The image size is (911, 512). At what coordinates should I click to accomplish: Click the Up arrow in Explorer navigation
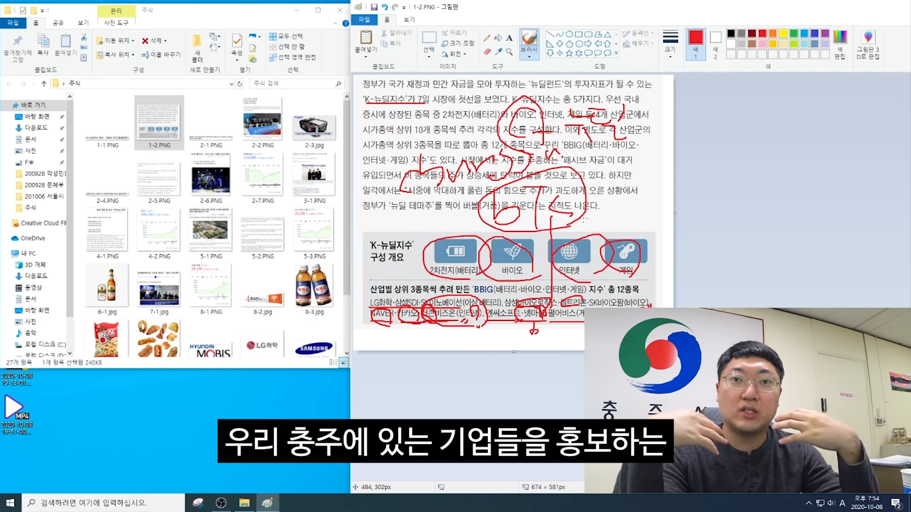point(44,83)
